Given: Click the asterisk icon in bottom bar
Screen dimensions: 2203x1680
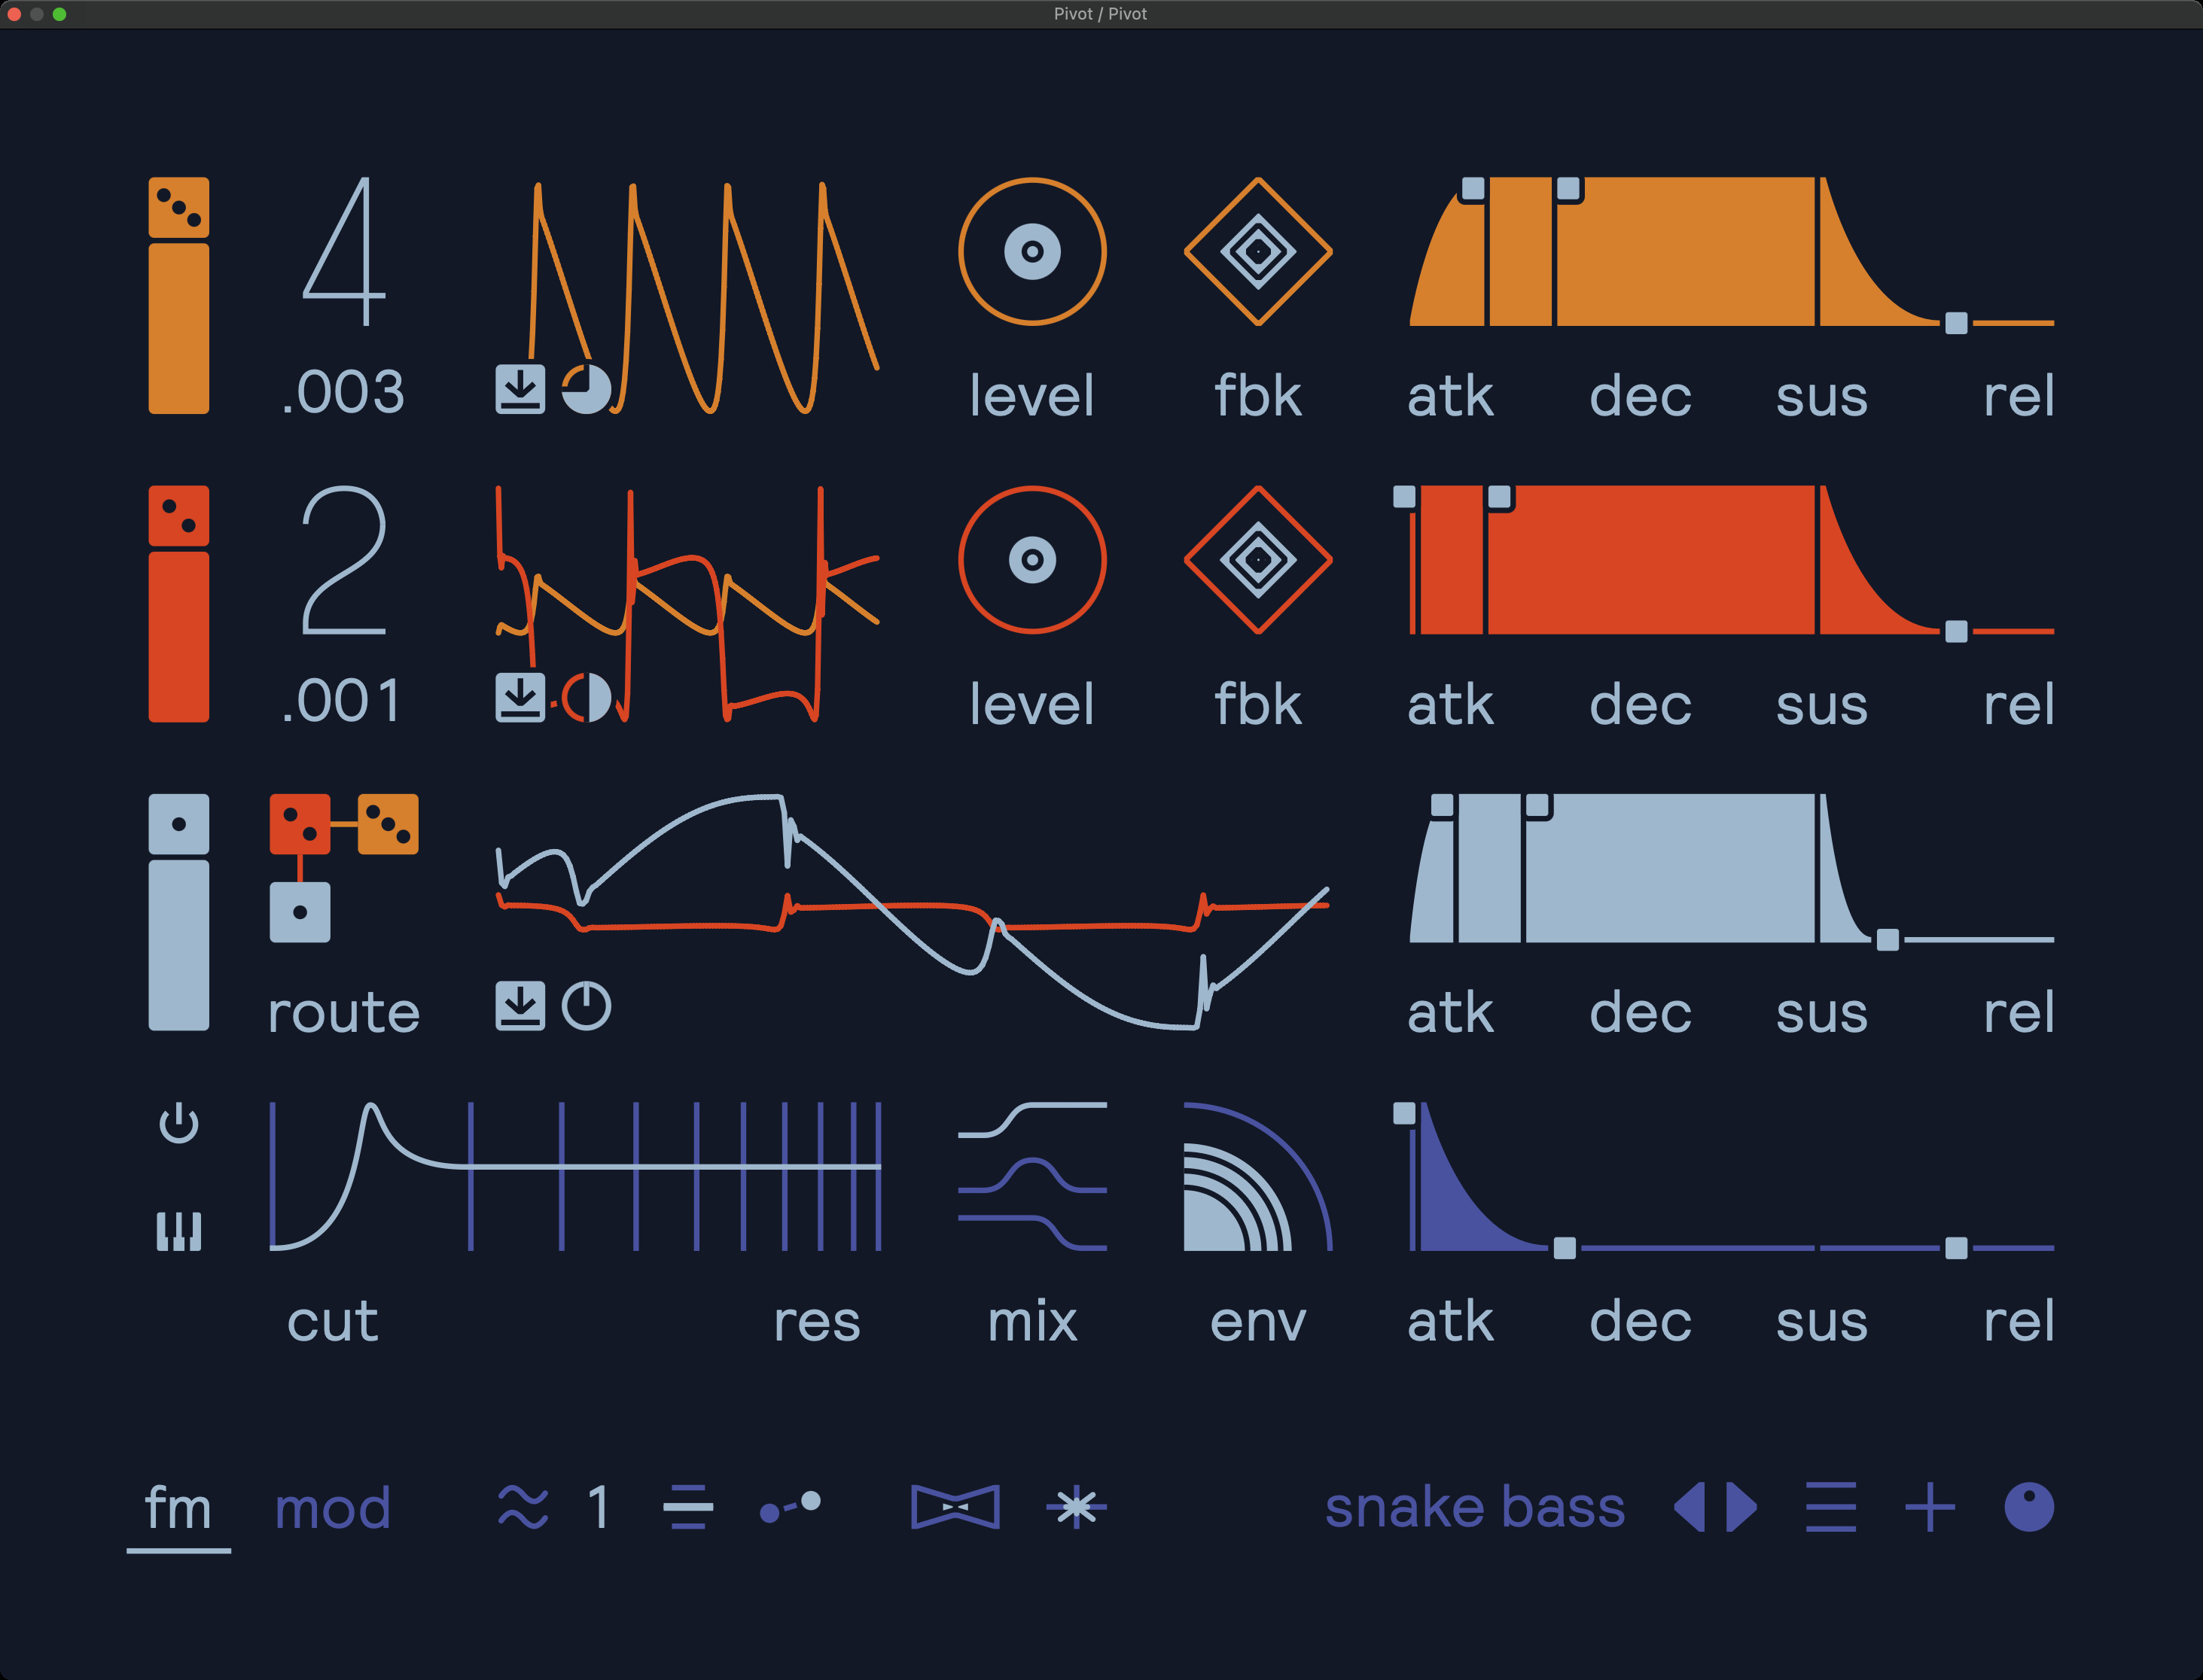Looking at the screenshot, I should [x=1076, y=1506].
